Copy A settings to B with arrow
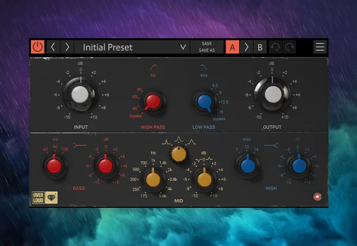This screenshot has width=357, height=246. pos(246,47)
